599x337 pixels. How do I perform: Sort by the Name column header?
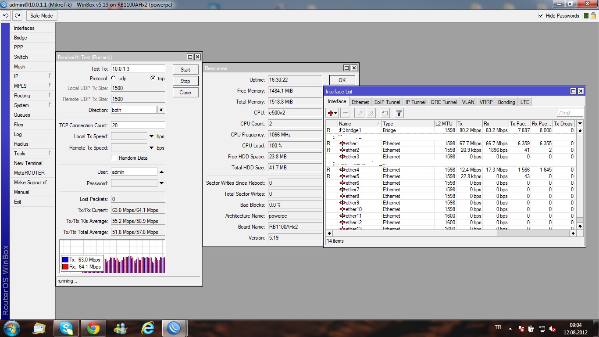tap(360, 124)
